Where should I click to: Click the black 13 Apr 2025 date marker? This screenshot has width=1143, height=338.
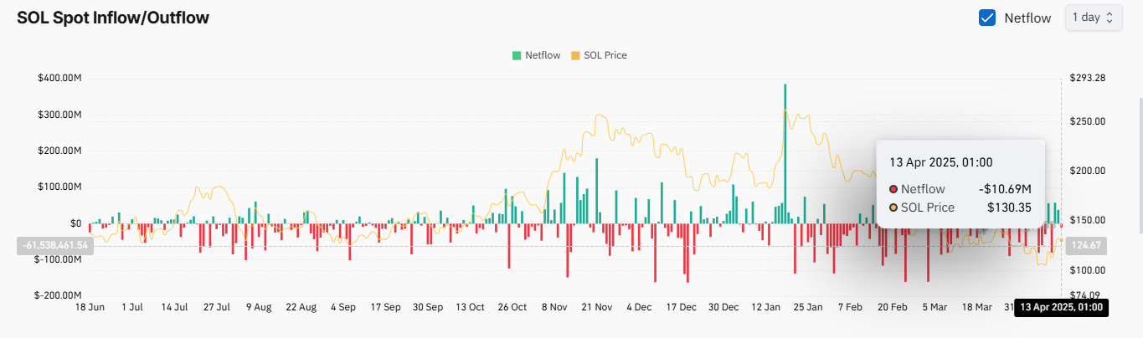[1061, 307]
